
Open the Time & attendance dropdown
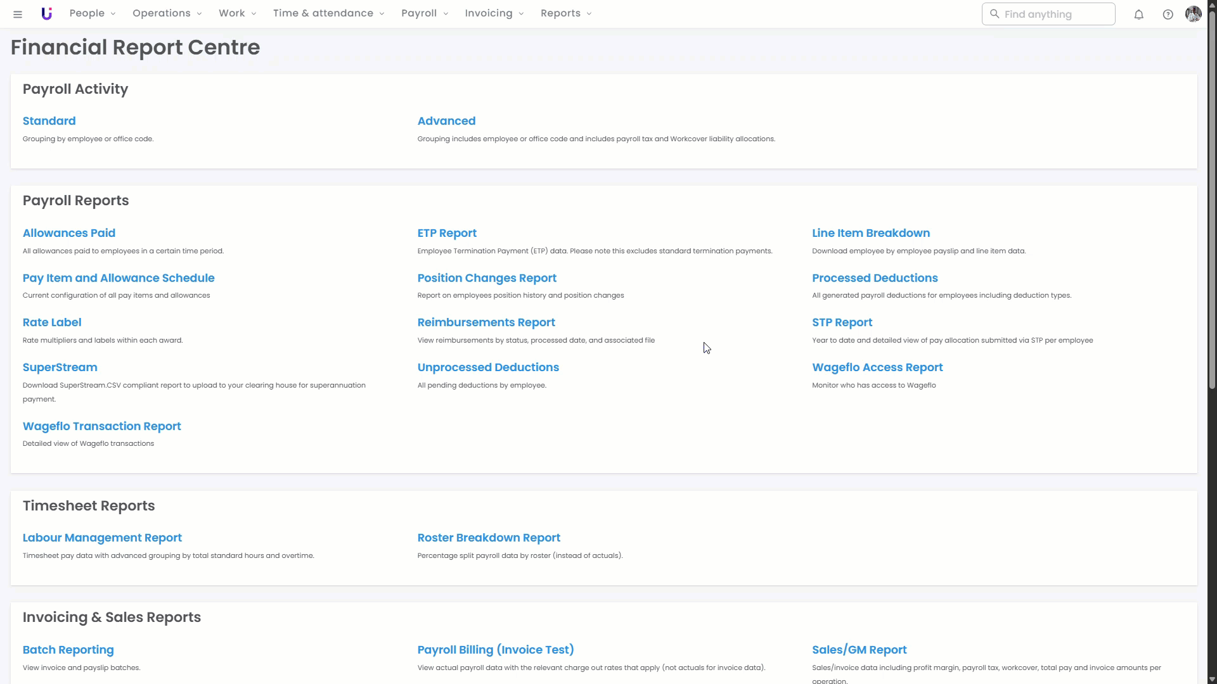(328, 13)
